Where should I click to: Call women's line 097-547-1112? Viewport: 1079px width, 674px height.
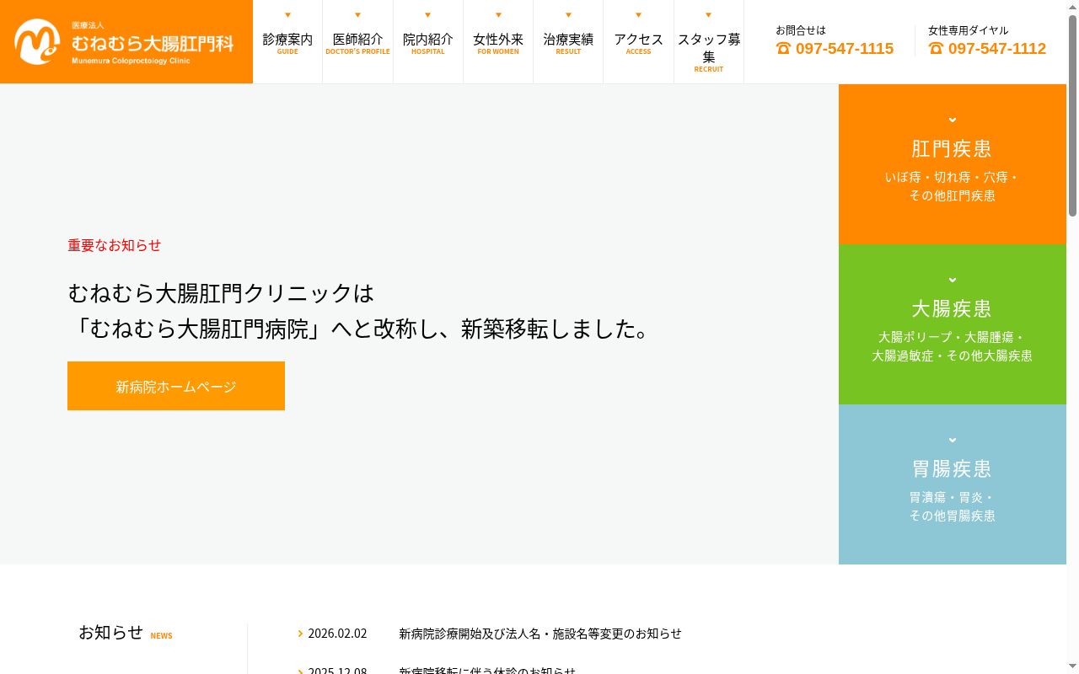click(997, 49)
